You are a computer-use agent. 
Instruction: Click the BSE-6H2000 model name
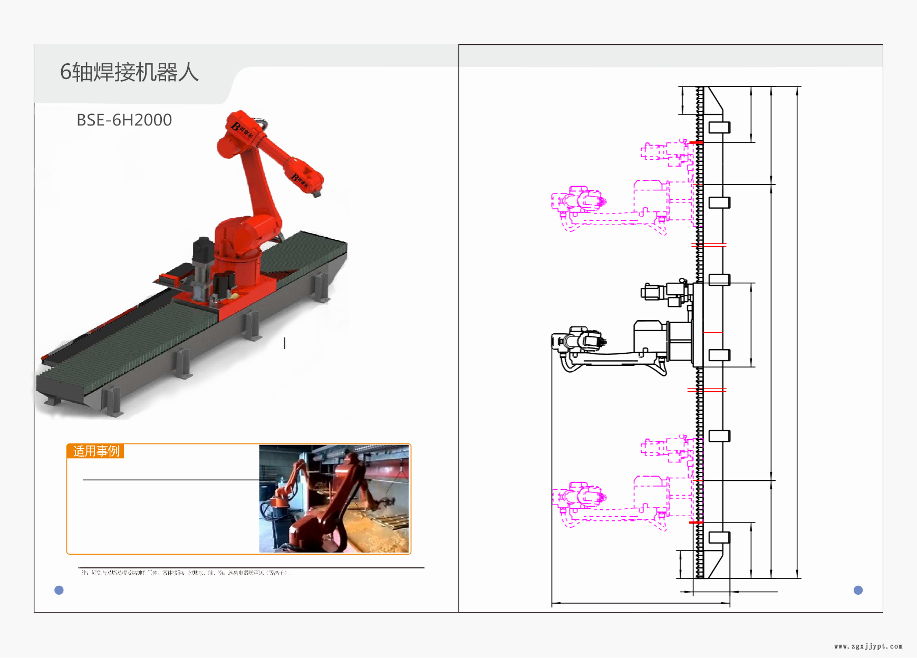[124, 120]
